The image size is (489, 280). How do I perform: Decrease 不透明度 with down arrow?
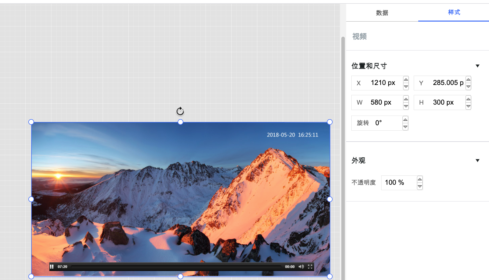click(420, 186)
